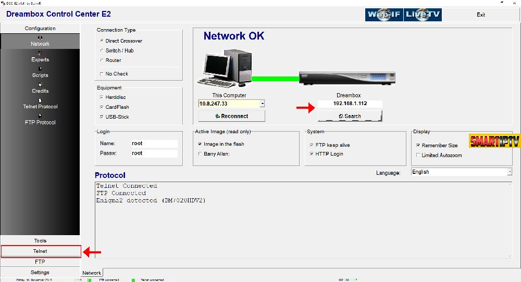Click the green Telnet connected status indicator

(133, 280)
